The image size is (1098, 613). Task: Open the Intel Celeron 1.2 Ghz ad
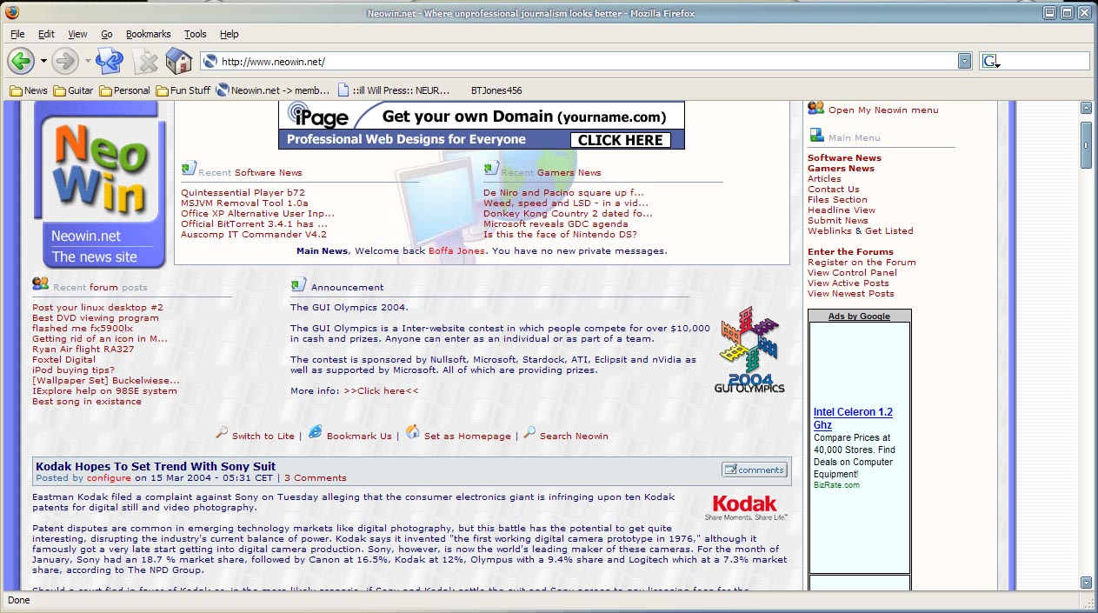(x=853, y=418)
